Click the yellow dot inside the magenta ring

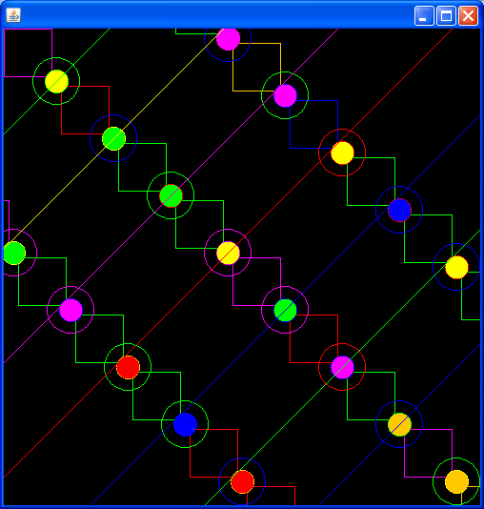click(228, 253)
